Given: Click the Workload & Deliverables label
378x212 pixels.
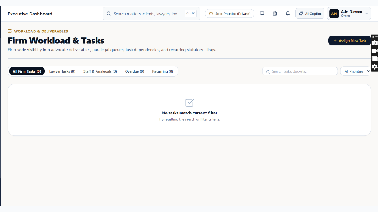Looking at the screenshot, I should pyautogui.click(x=41, y=31).
